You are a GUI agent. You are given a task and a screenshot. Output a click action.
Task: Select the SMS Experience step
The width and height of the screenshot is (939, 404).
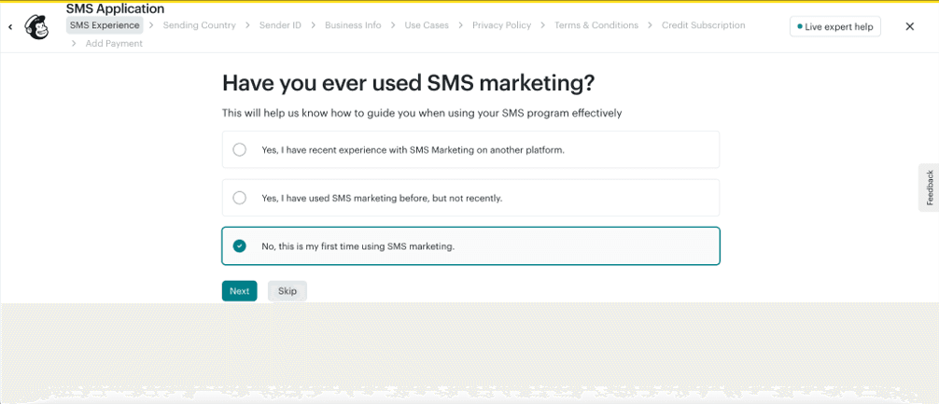coord(105,25)
